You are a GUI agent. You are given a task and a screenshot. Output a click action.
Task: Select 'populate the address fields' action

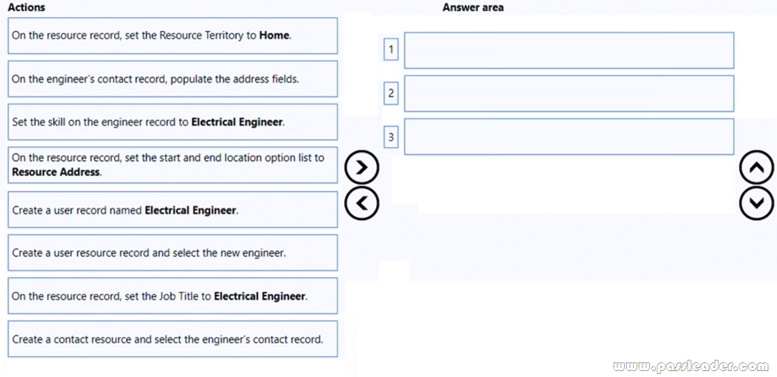coord(172,79)
